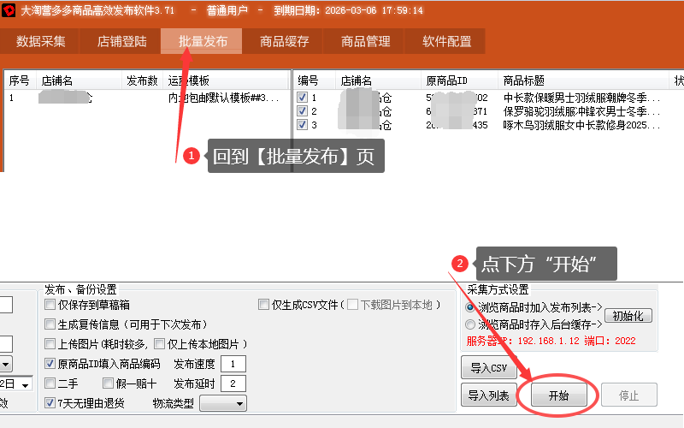Image resolution: width=684 pixels, height=428 pixels.
Task: Click the app logo icon in title bar
Action: coord(9,10)
